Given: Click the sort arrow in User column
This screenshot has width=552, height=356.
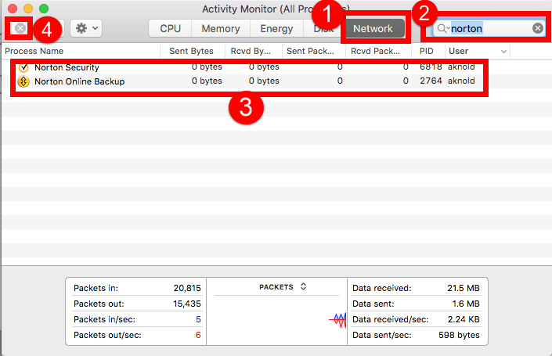Looking at the screenshot, I should tap(503, 51).
